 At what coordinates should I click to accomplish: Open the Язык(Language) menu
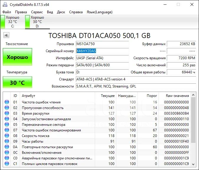(99, 12)
